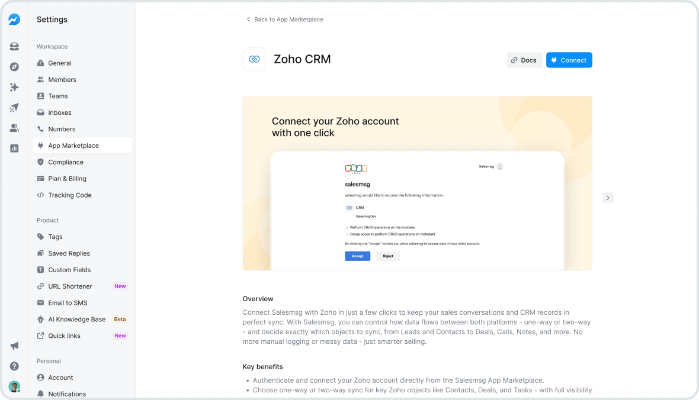Open the Docs link
699x400 pixels.
click(x=524, y=60)
